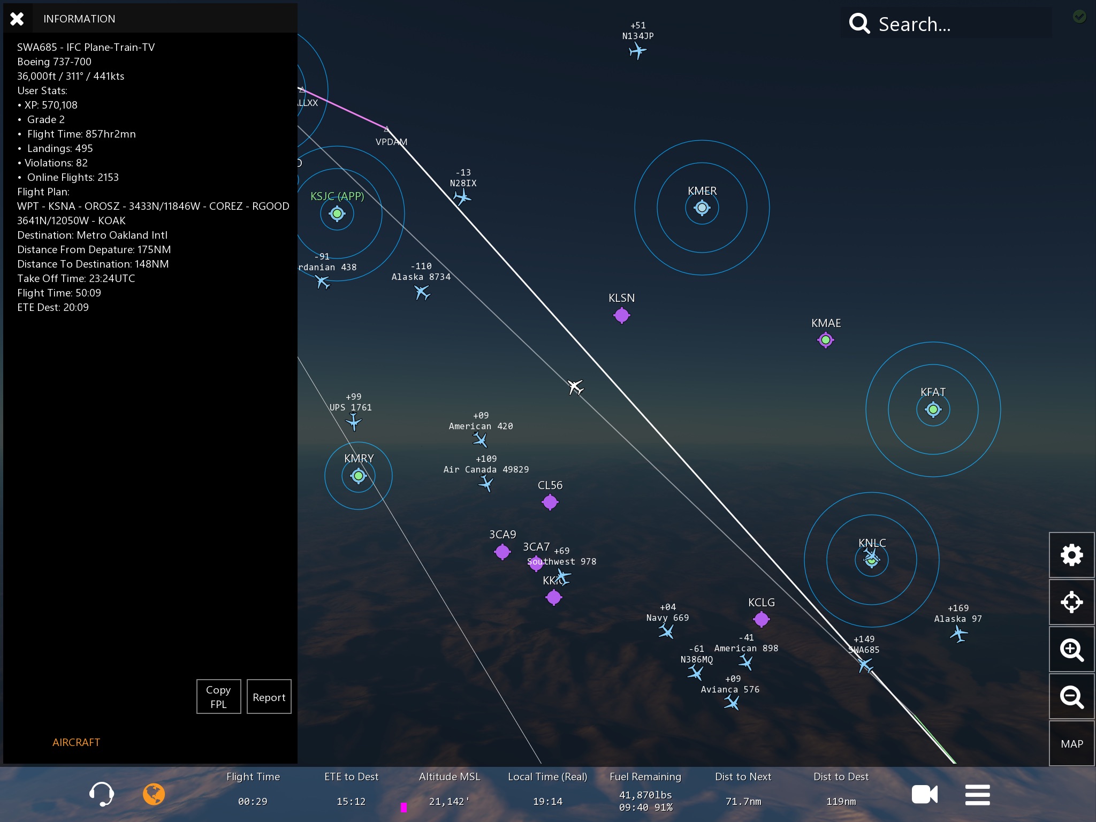Click the orange globe icon
This screenshot has width=1096, height=822.
[154, 794]
